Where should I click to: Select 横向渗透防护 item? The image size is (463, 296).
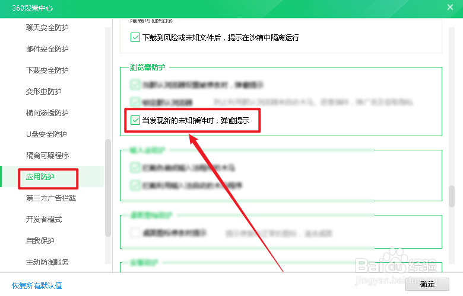[47, 113]
